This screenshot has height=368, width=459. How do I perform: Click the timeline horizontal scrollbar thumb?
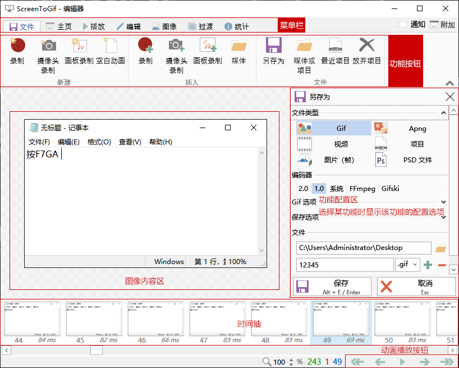[97, 350]
